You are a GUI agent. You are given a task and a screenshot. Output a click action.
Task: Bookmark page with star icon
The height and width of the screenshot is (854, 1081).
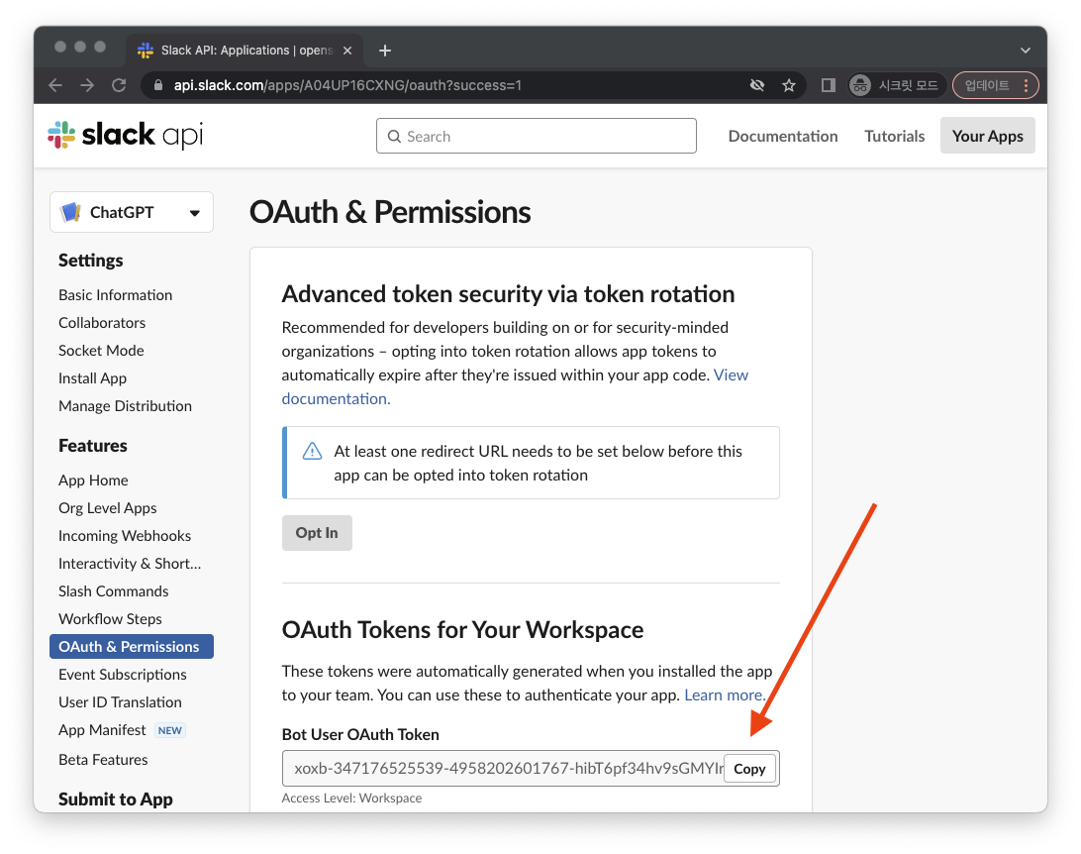(789, 85)
